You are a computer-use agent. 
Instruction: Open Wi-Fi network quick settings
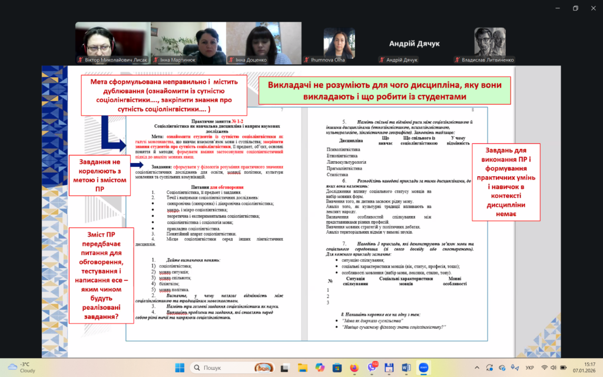coord(545,367)
